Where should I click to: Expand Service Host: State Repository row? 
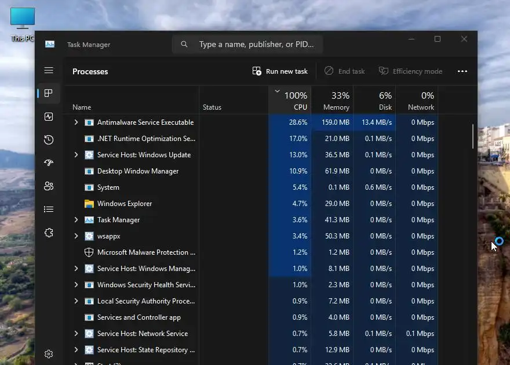click(76, 350)
